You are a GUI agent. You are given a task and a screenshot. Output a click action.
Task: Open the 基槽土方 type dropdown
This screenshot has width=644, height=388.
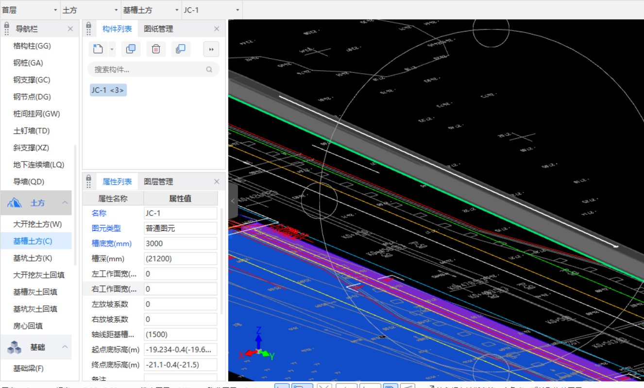[x=151, y=10]
